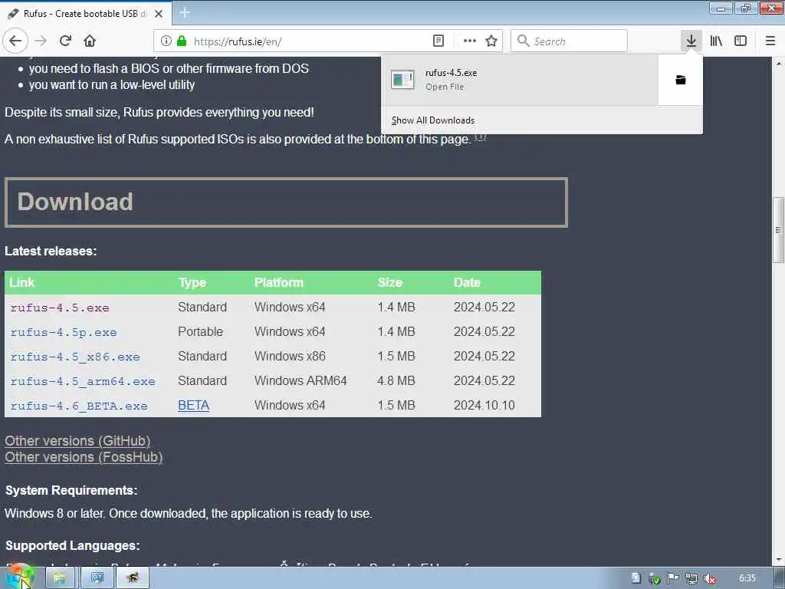The height and width of the screenshot is (589, 785).
Task: Click the forward navigation arrow
Action: coord(41,41)
